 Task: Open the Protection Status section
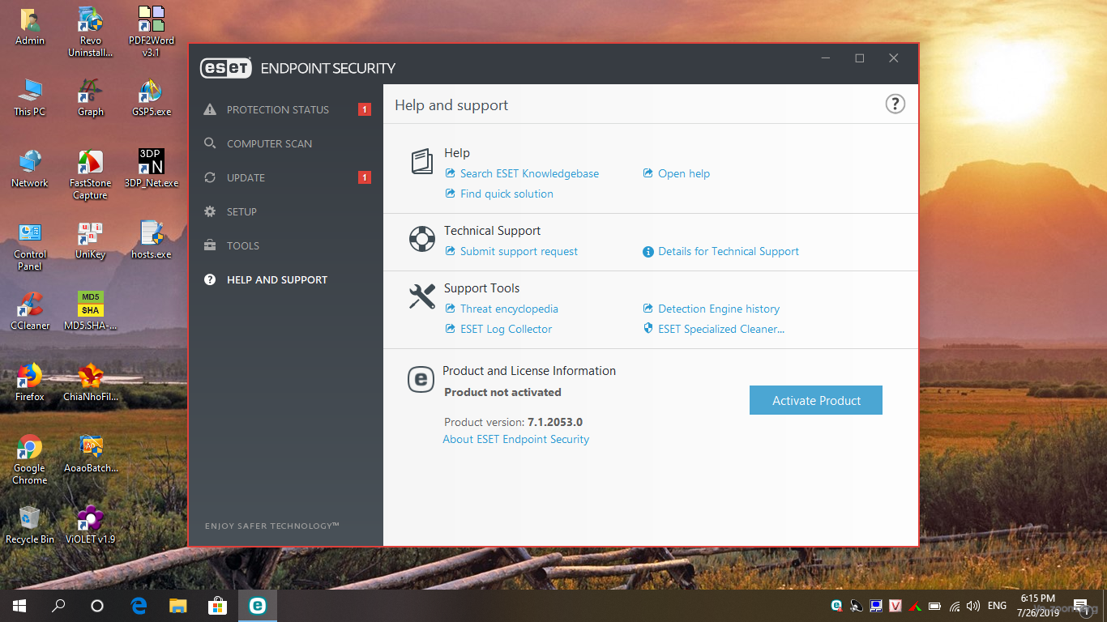click(277, 110)
